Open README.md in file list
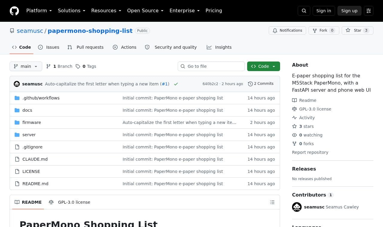Image resolution: width=383 pixels, height=227 pixels. [35, 184]
